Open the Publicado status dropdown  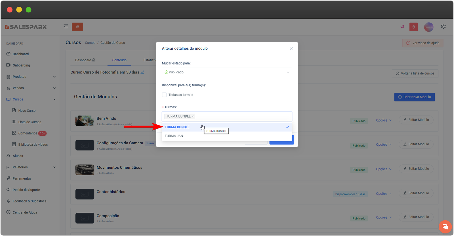(x=227, y=72)
